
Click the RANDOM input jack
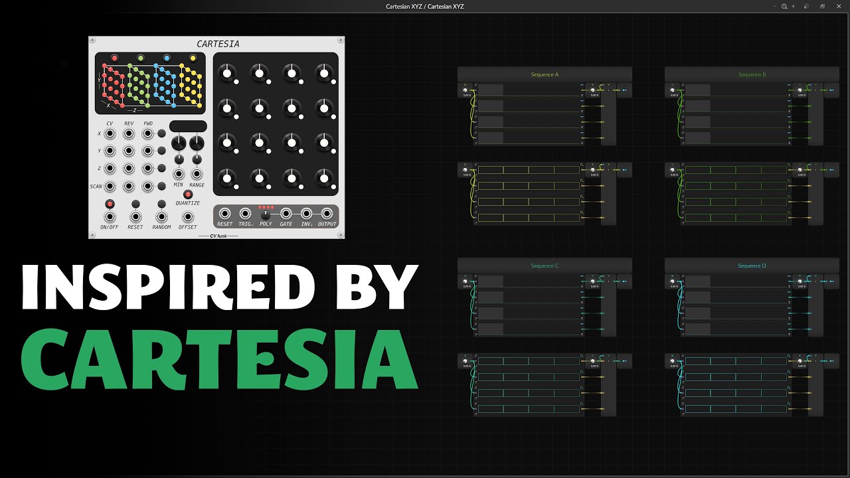[x=161, y=217]
